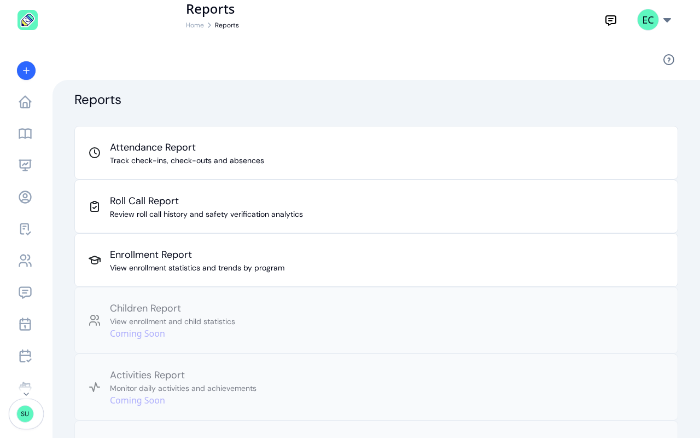Click the app logo in the top-left corner
Screen dimensions: 700x438
click(27, 20)
